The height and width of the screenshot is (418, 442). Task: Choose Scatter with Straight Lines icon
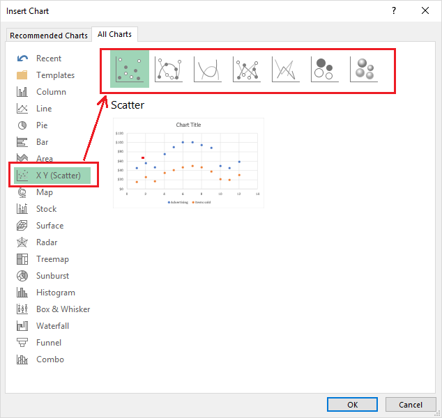click(286, 69)
